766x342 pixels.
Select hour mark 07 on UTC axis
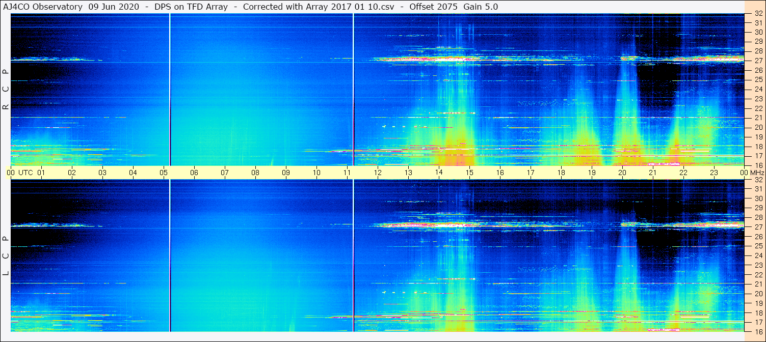[225, 173]
